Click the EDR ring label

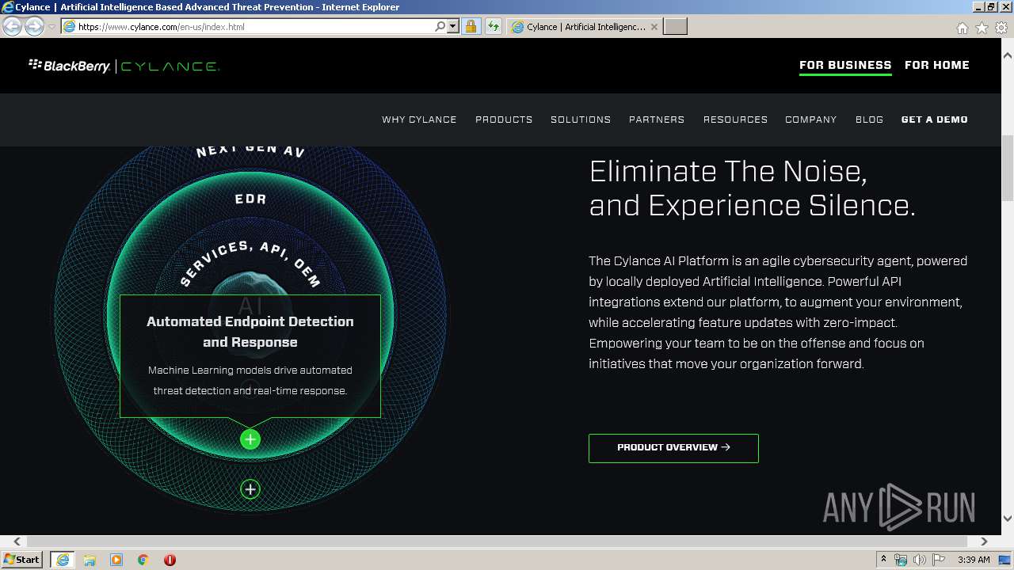pos(250,199)
